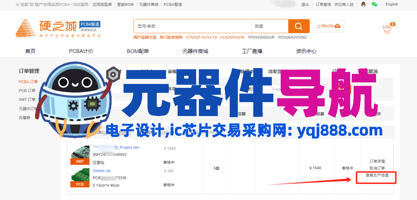Viewport: 417px width, 200px height.
Task: Search suggestion TPS5430DDAR
Action: [x=261, y=37]
